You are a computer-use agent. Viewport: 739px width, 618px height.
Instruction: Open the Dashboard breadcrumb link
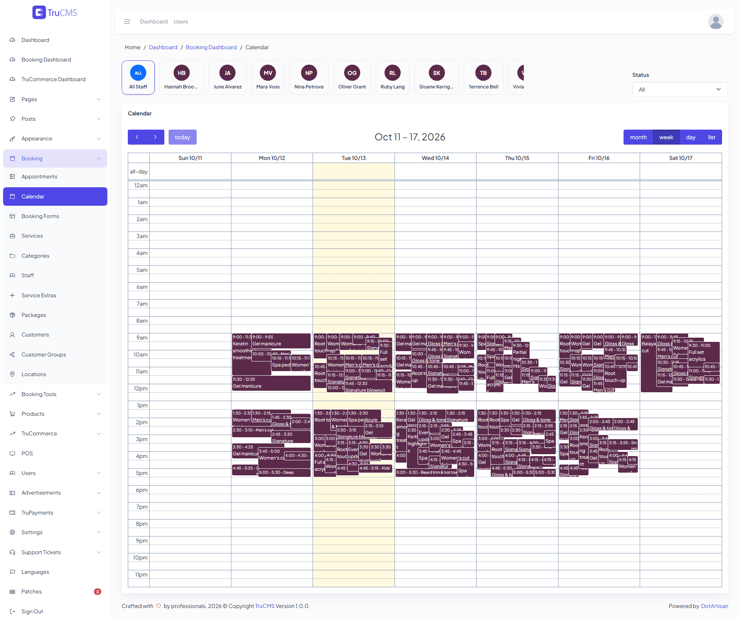[x=163, y=47]
